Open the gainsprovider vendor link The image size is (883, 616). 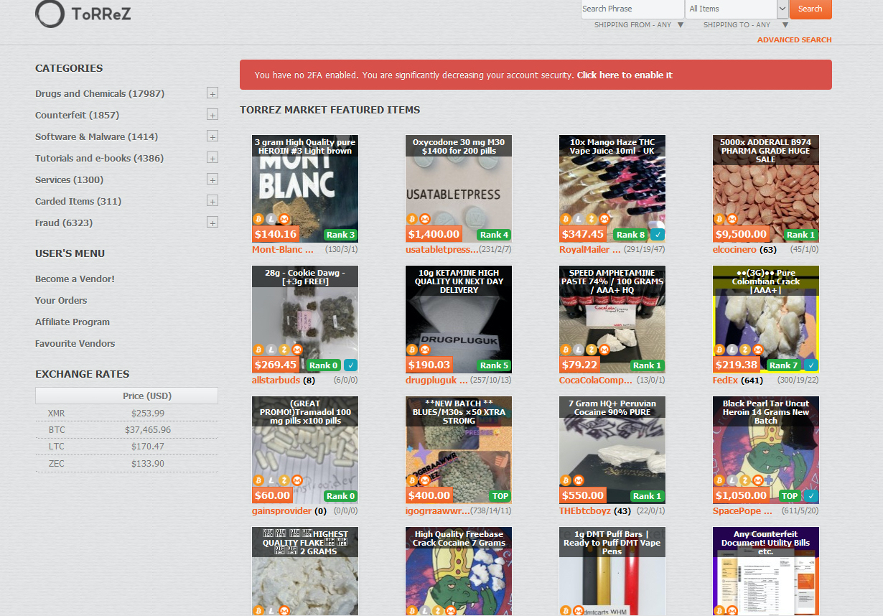pos(281,511)
